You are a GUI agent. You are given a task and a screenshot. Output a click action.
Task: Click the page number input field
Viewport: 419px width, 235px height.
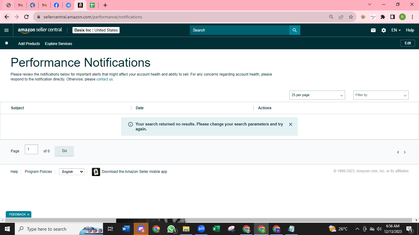tap(31, 149)
